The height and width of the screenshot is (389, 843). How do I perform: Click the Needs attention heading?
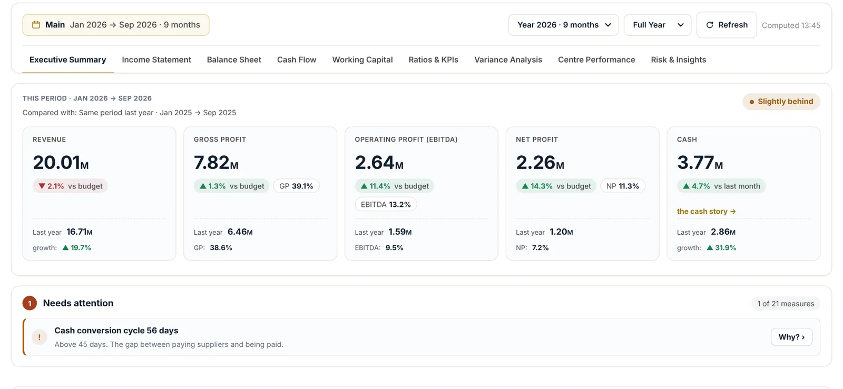tap(78, 303)
